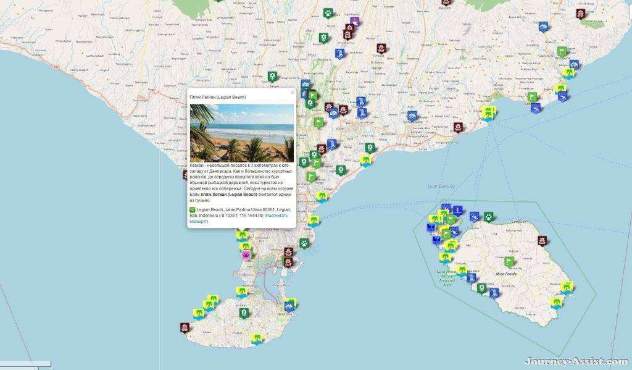Image resolution: width=632 pixels, height=370 pixels.
Task: Click green flower marker on Bukit peninsula
Action: (x=244, y=313)
